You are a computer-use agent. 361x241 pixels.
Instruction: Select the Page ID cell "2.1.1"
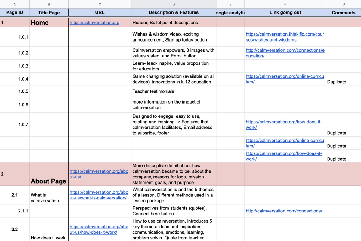[x=15, y=211]
